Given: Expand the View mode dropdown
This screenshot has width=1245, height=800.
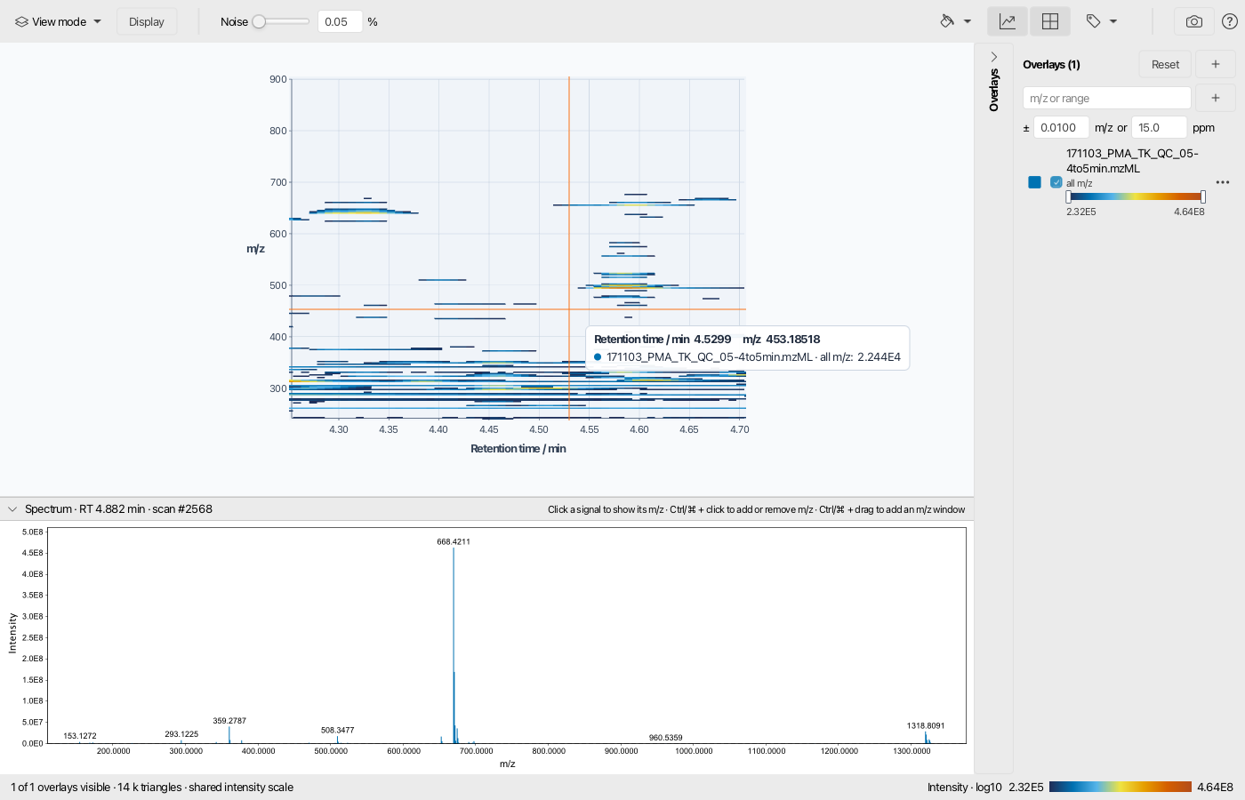Looking at the screenshot, I should (x=59, y=21).
